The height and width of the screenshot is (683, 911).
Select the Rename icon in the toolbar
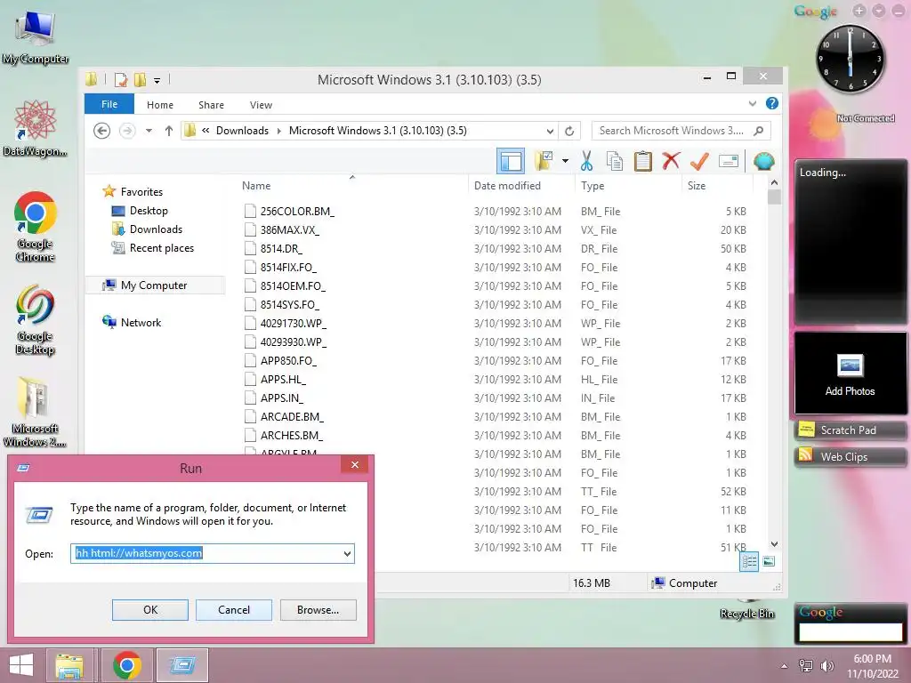728,161
